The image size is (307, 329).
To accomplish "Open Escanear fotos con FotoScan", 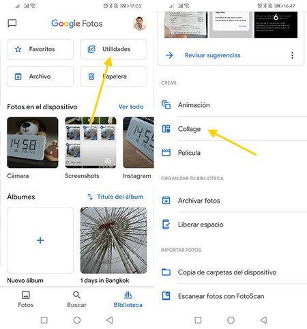I will 231,296.
